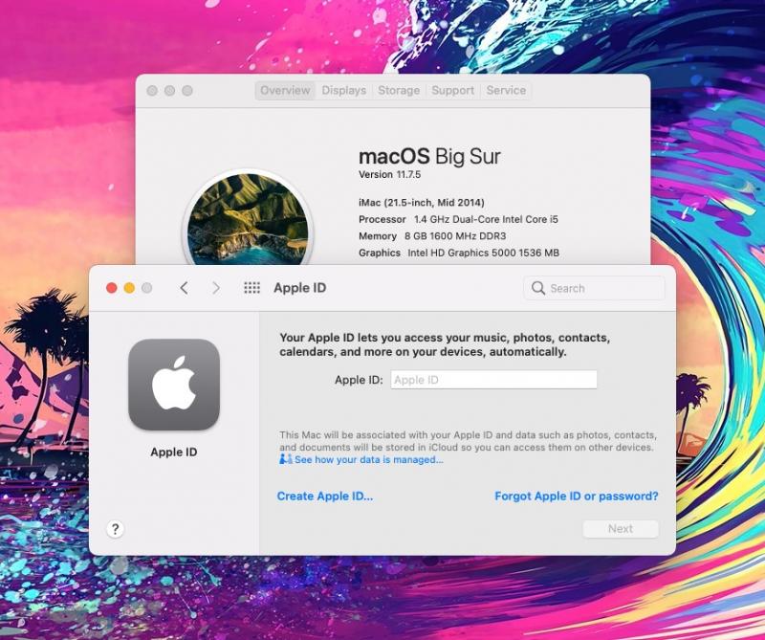Click the back arrow in Apple ID window

tap(184, 288)
